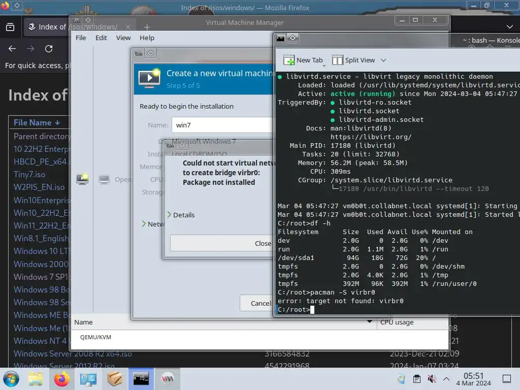The height and width of the screenshot is (390, 520).
Task: Click the show desktop button
Action: pyautogui.click(x=507, y=379)
